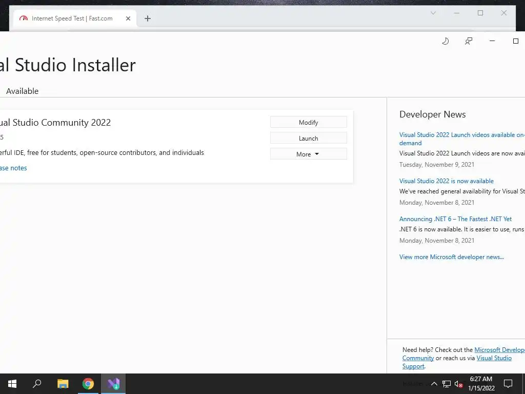
Task: Open File Explorer from taskbar
Action: pos(63,384)
